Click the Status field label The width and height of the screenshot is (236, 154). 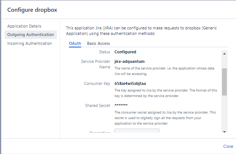click(x=104, y=52)
